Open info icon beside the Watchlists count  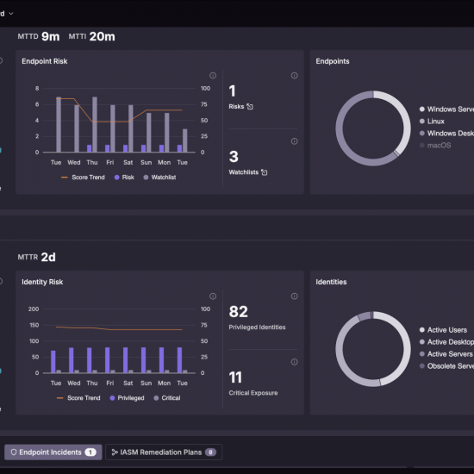[294, 141]
